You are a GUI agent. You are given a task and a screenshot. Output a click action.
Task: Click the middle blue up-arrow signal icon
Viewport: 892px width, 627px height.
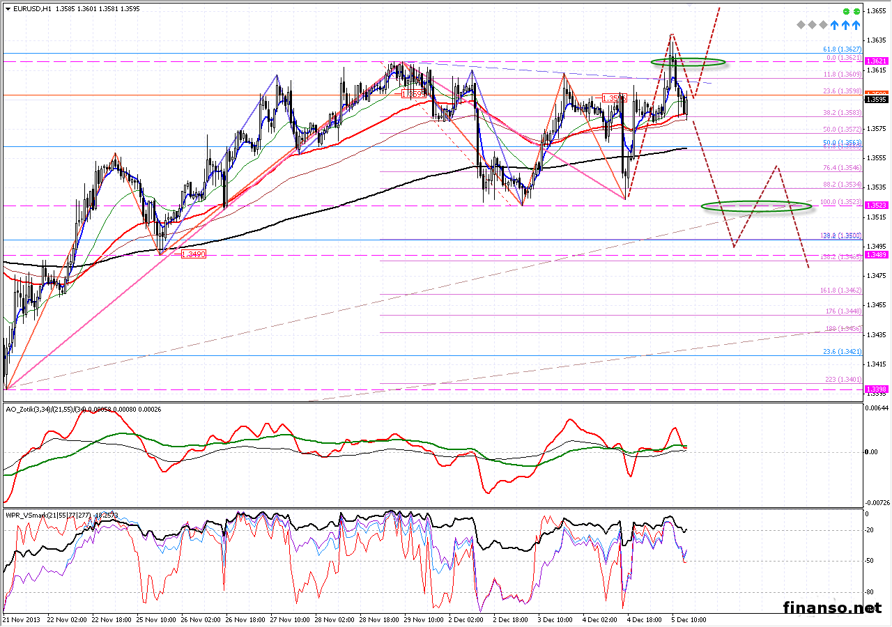pos(845,25)
